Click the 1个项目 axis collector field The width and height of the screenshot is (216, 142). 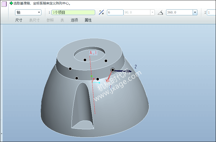73,12
